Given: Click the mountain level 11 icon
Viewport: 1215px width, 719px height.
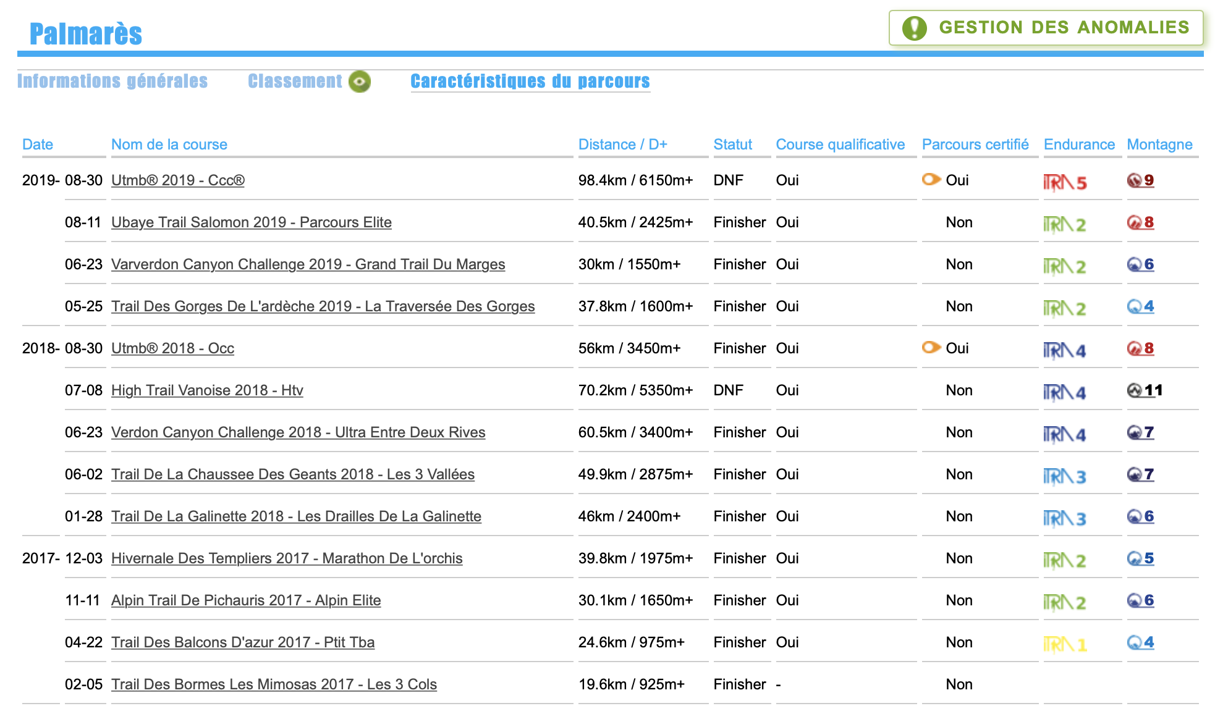Looking at the screenshot, I should point(1144,390).
